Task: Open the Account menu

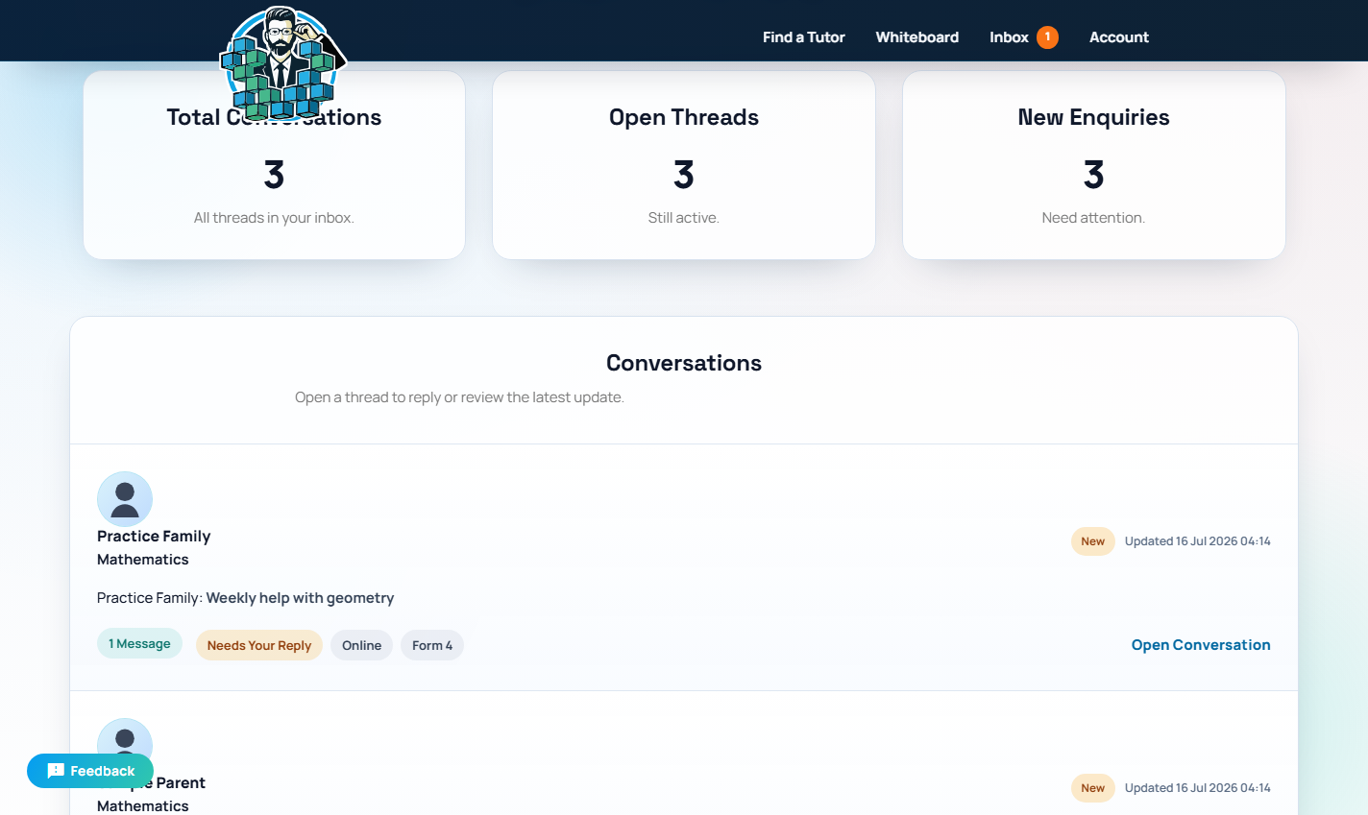Action: tap(1118, 37)
